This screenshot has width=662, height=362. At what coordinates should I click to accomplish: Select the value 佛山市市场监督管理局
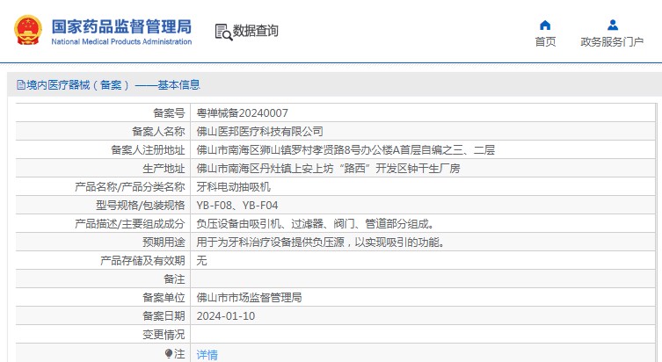pos(249,298)
